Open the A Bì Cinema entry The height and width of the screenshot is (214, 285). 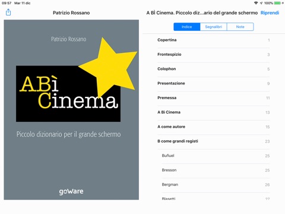coord(214,112)
